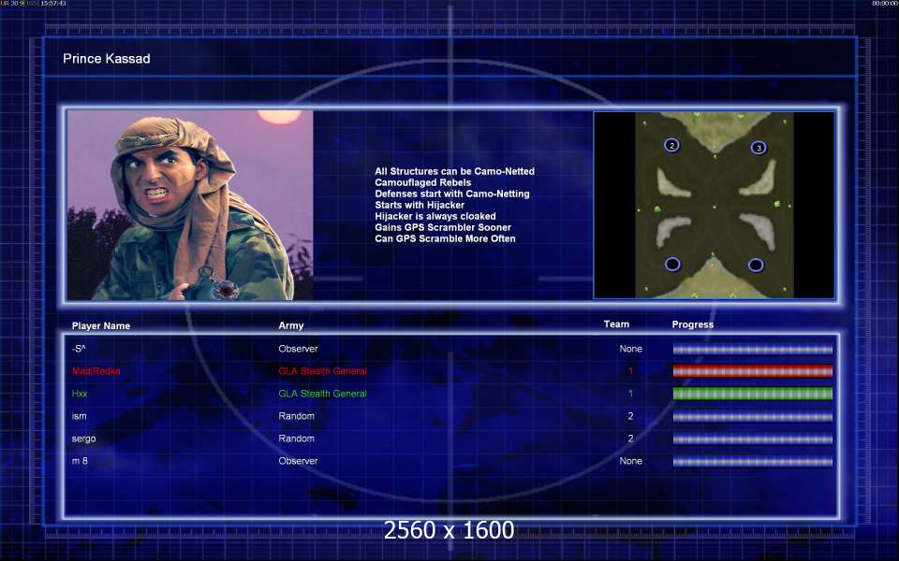Click the 'Prince Kassad' title text

(x=107, y=58)
